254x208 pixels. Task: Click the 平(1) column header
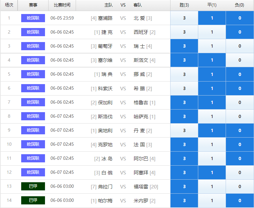212,5
